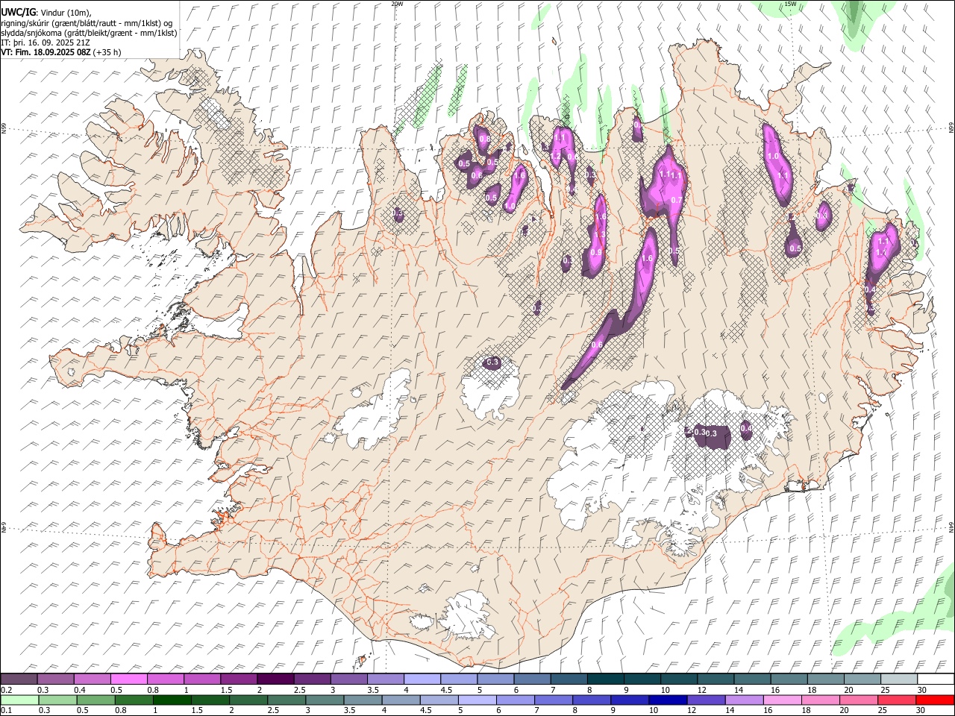Click the snow scale swatch between 0.3 and 0.4
This screenshot has width=955, height=716.
[55, 679]
